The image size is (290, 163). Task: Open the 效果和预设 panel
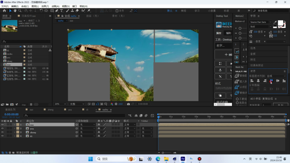pyautogui.click(x=257, y=65)
